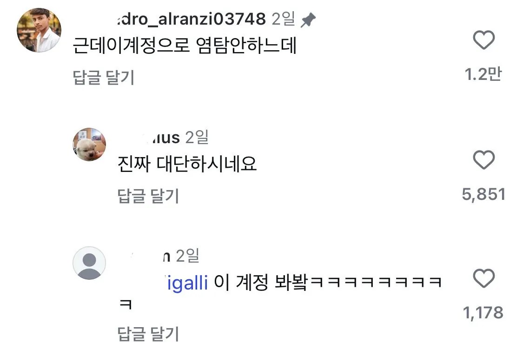523x362 pixels.
Task: Reply to '근데이계정으로 염탐안하는데' via 답글 달기
Action: [x=104, y=78]
